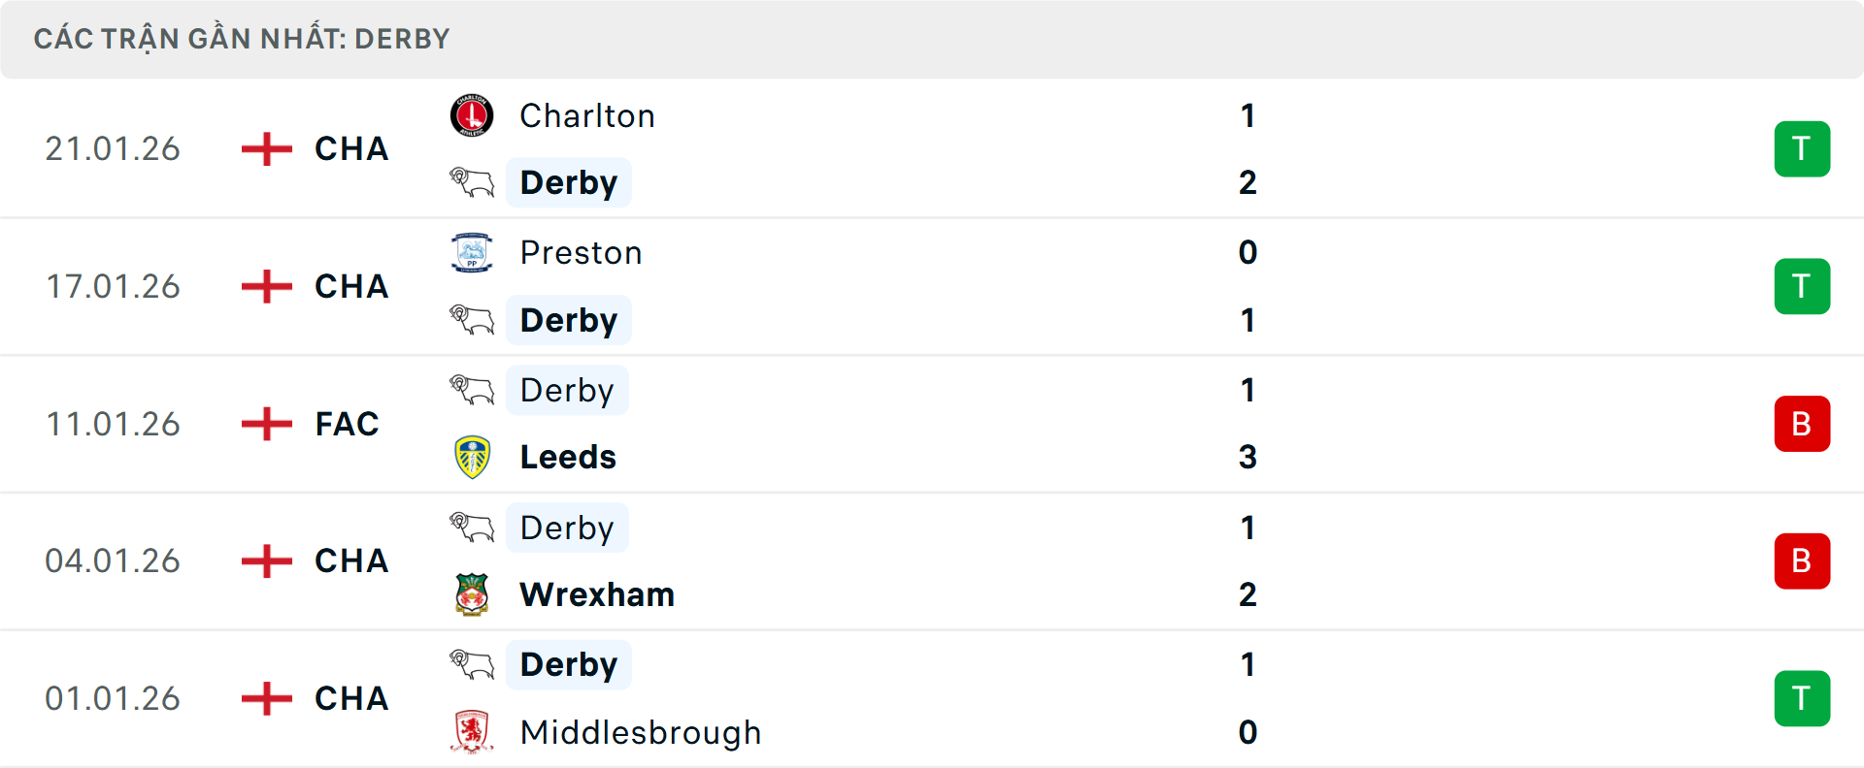The height and width of the screenshot is (768, 1864).
Task: Open the Wrexham club badge
Action: pyautogui.click(x=470, y=594)
